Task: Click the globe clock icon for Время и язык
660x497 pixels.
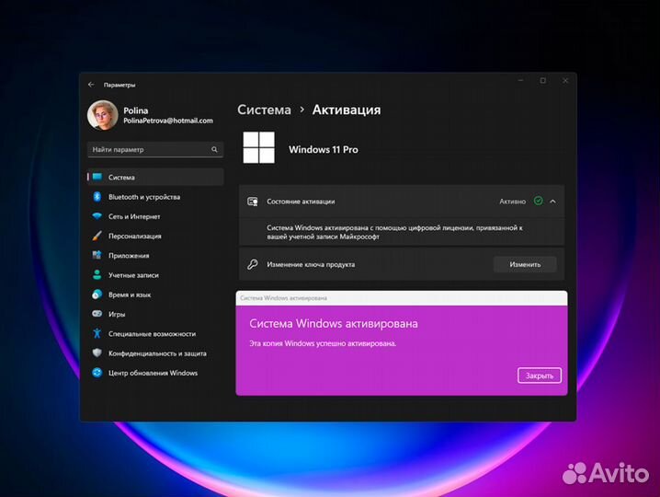Action: pos(97,295)
